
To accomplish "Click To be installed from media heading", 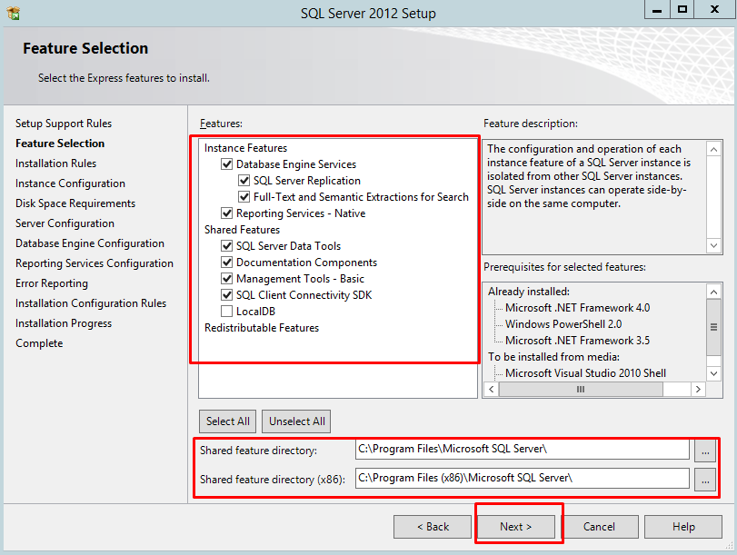I will 553,357.
